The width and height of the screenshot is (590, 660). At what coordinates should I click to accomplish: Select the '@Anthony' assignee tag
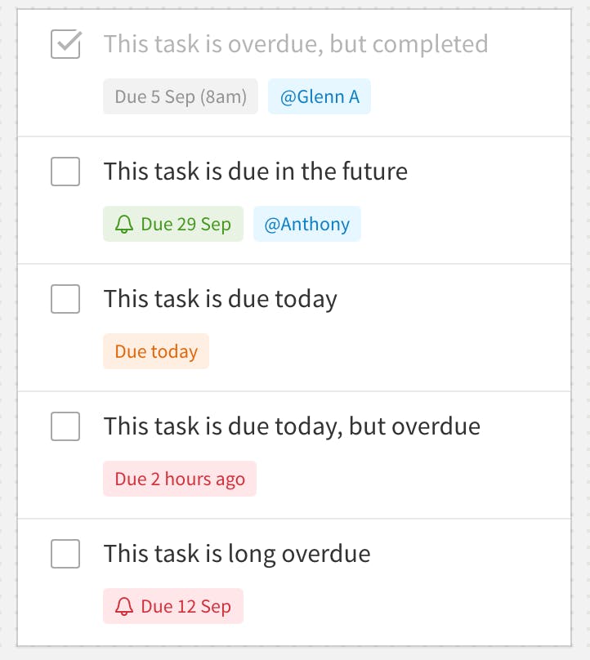[306, 225]
